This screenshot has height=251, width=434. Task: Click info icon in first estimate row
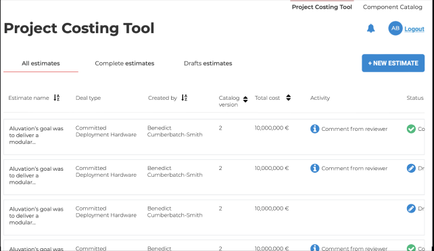[x=315, y=129]
